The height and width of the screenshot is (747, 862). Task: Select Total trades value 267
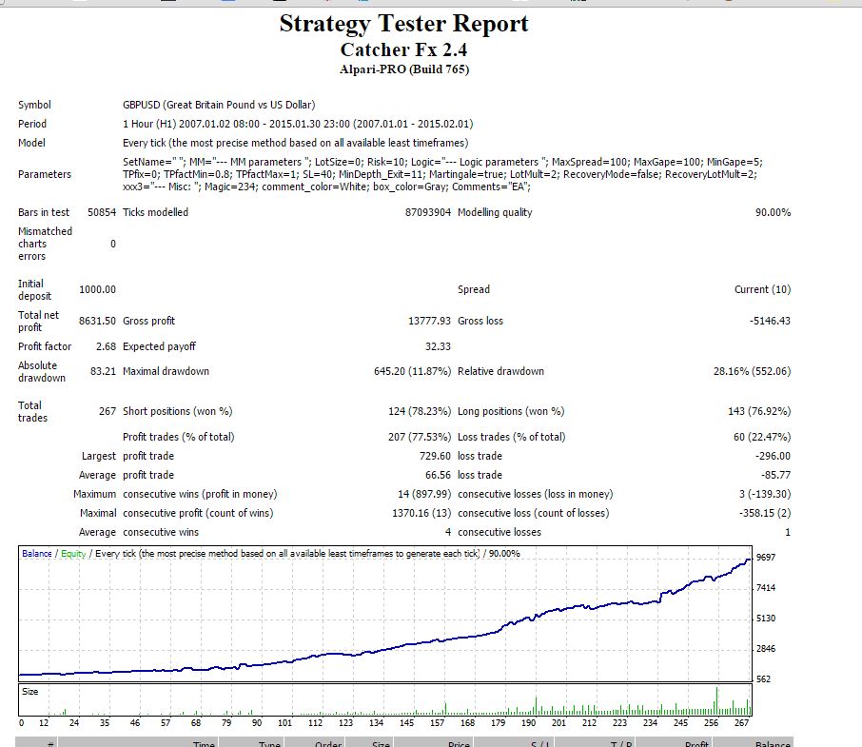pyautogui.click(x=108, y=411)
